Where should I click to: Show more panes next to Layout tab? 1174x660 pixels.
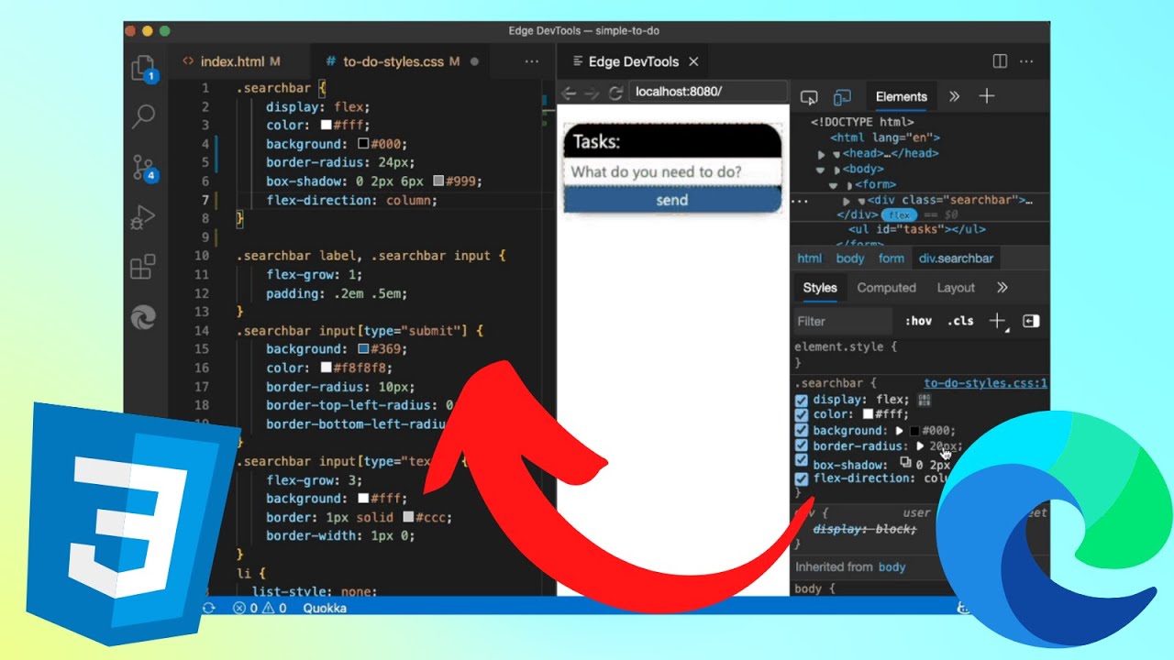(1002, 288)
